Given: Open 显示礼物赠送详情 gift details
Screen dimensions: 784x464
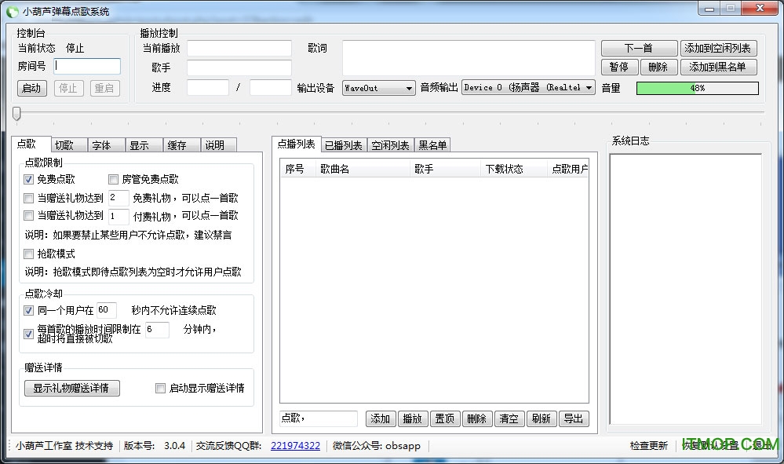Looking at the screenshot, I should tap(71, 388).
